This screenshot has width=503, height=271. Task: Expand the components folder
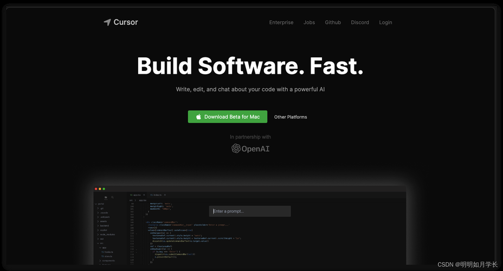click(107, 261)
